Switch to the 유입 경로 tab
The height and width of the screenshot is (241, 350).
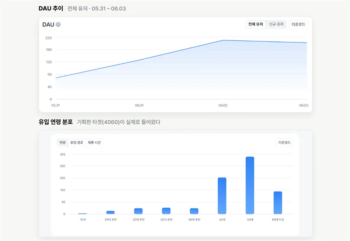click(76, 142)
